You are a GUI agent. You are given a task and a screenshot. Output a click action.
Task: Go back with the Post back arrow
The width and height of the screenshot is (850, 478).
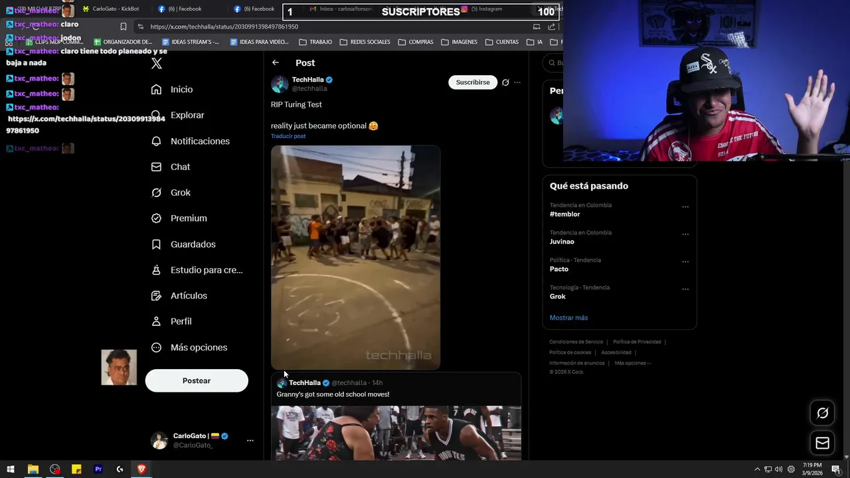click(x=276, y=62)
